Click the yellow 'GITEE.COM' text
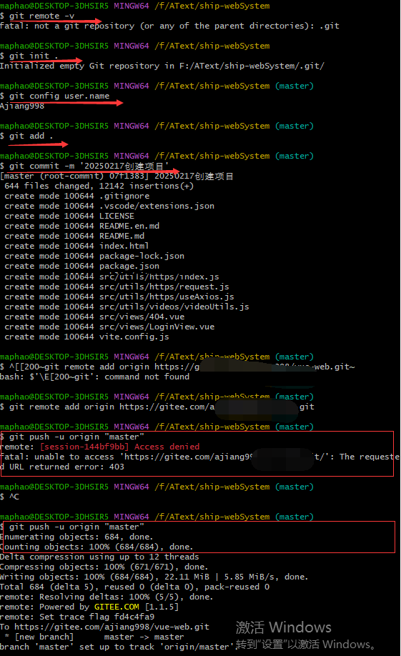 coord(117,607)
